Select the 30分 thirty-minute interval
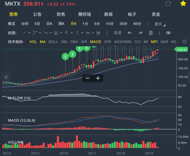The height and width of the screenshot is (156, 190). coord(123,24)
